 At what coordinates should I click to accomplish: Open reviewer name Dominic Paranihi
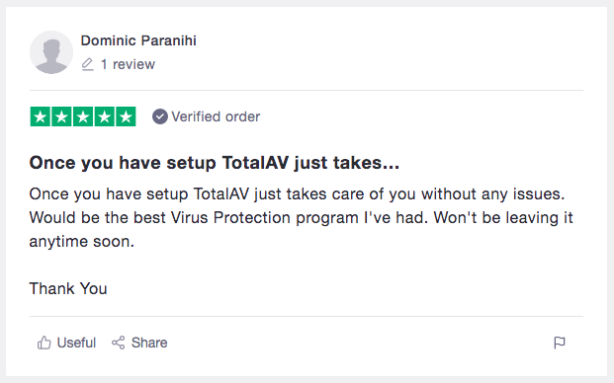point(138,40)
